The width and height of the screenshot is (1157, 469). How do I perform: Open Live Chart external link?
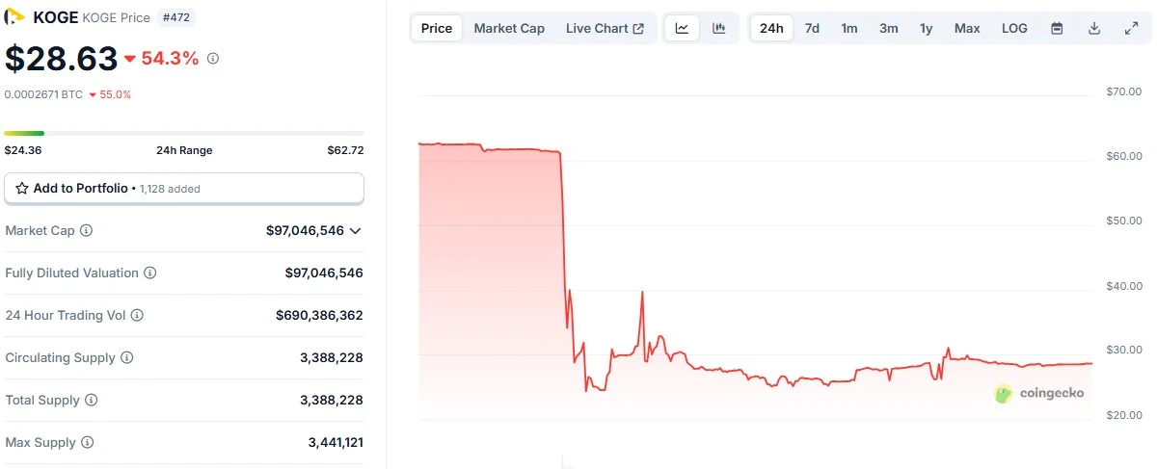click(605, 28)
